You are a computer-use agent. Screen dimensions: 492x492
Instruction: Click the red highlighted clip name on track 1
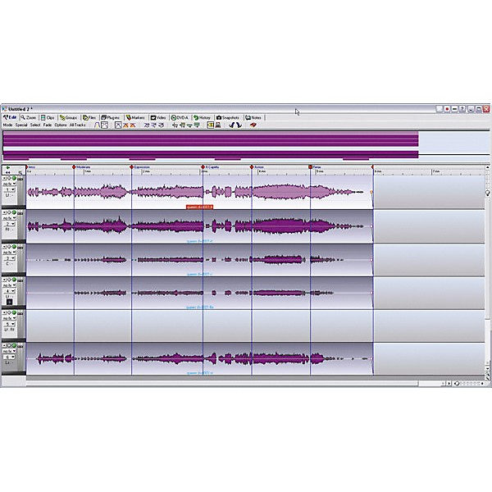pos(199,207)
